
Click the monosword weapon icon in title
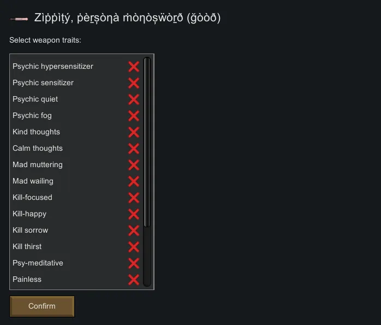point(19,19)
